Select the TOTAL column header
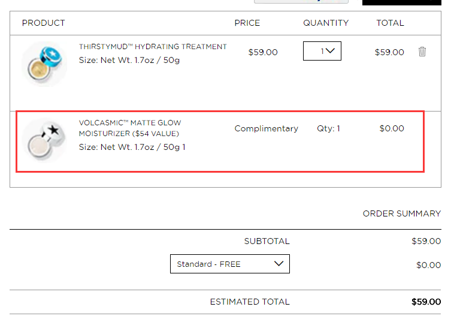 coord(390,23)
